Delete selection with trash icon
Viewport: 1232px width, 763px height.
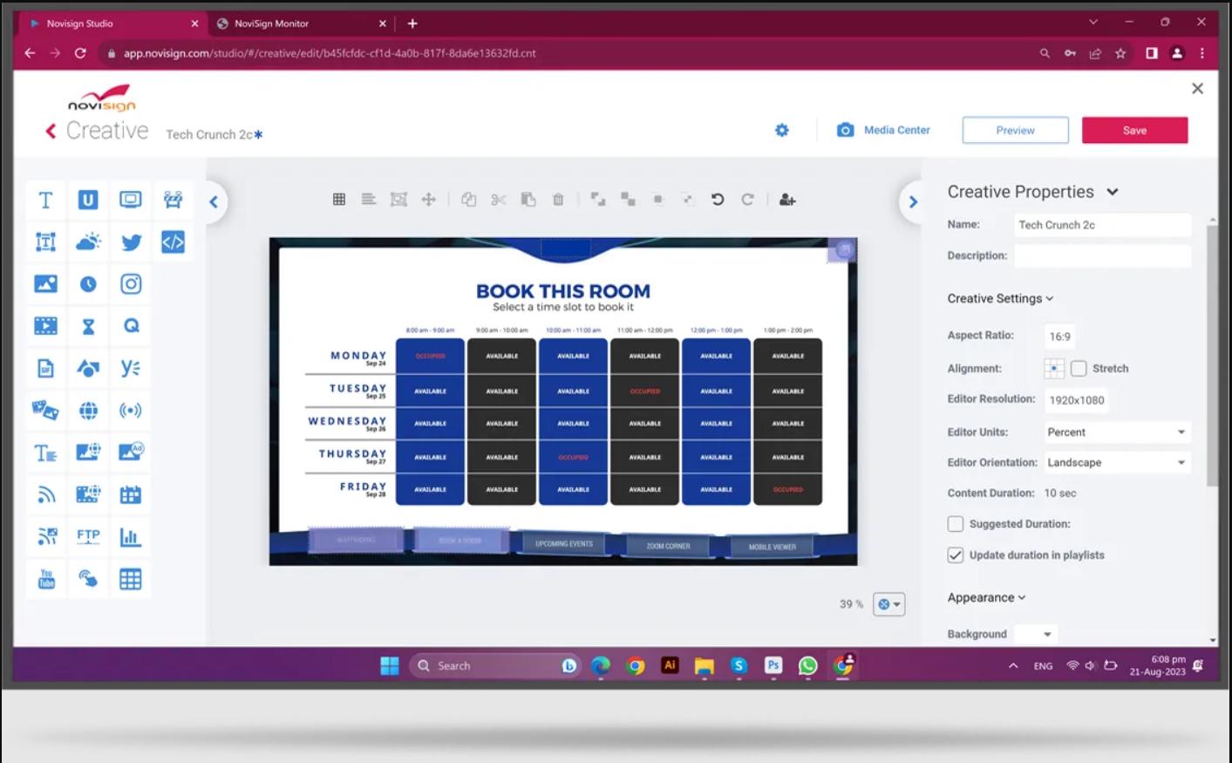[558, 200]
